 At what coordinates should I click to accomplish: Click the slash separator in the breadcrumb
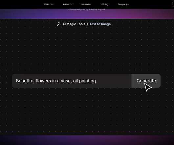[87, 24]
